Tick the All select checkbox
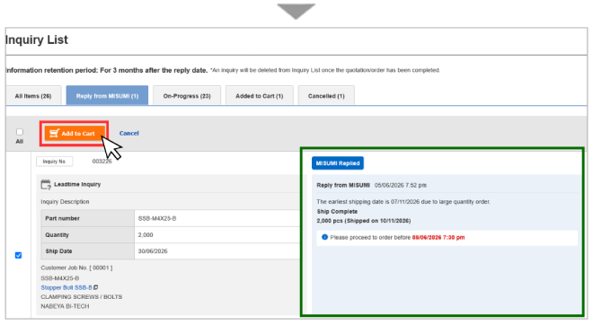 (20, 132)
